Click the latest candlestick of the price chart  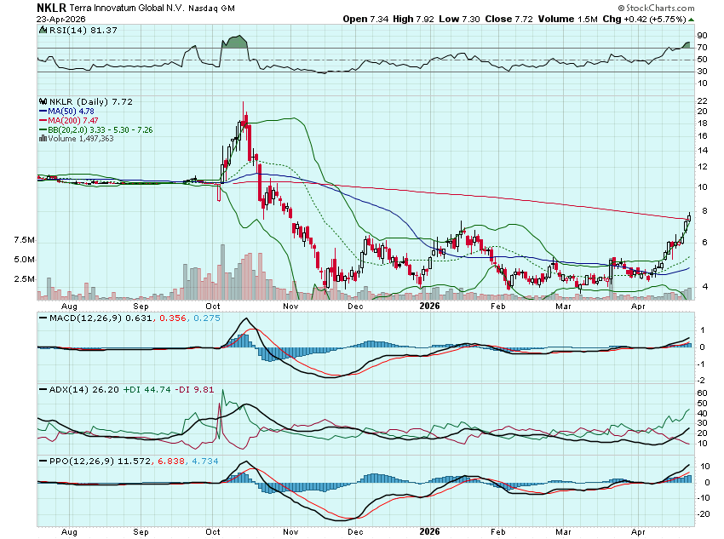pyautogui.click(x=689, y=217)
